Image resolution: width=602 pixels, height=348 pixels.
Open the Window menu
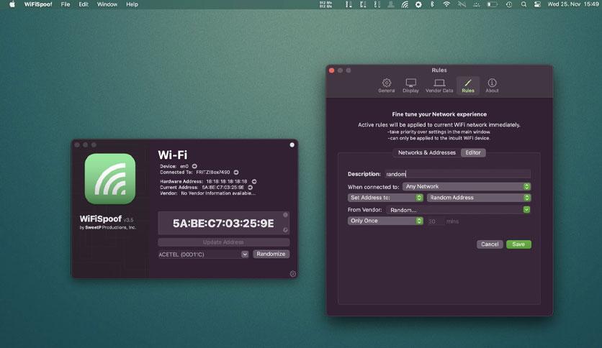point(107,4)
